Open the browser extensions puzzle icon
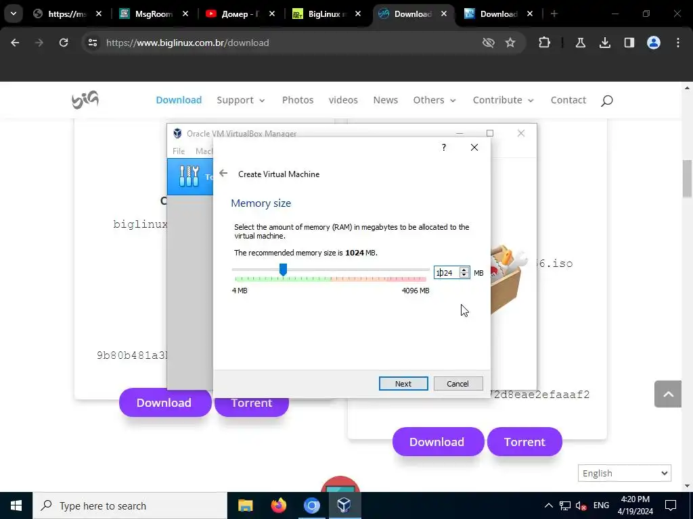693x519 pixels. [545, 43]
